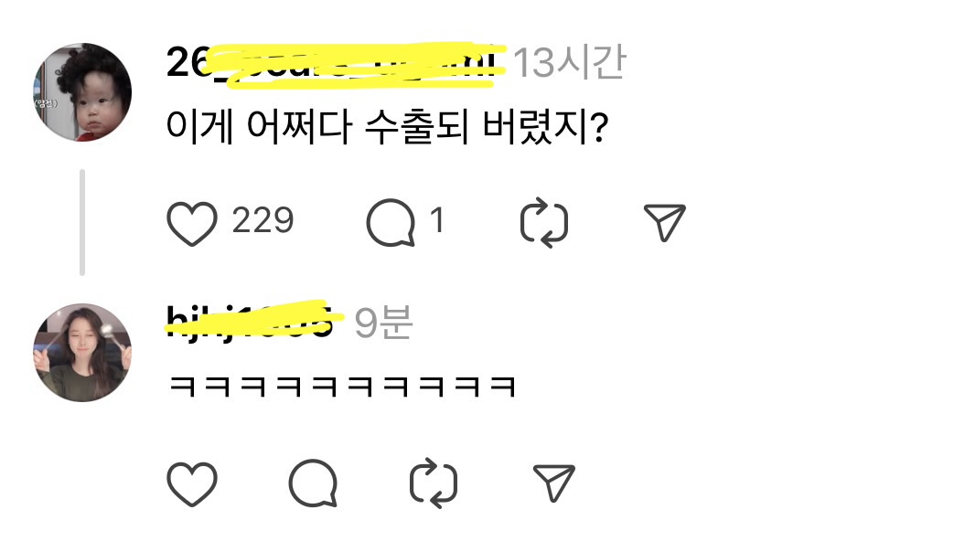The height and width of the screenshot is (552, 954).
Task: Open comments on the 수출되 버렸지 post
Action: click(391, 222)
